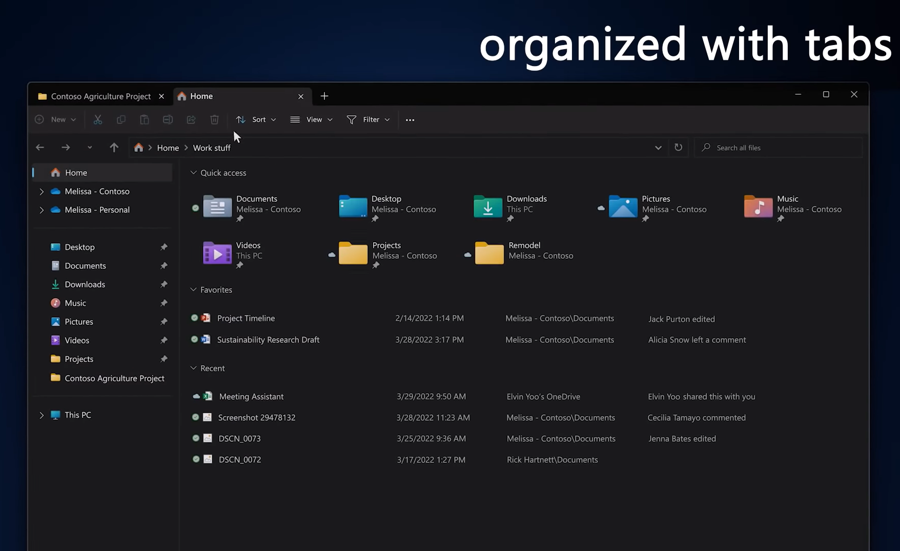Viewport: 900px width, 551px height.
Task: Open the DSCN_0072 image
Action: 239,460
